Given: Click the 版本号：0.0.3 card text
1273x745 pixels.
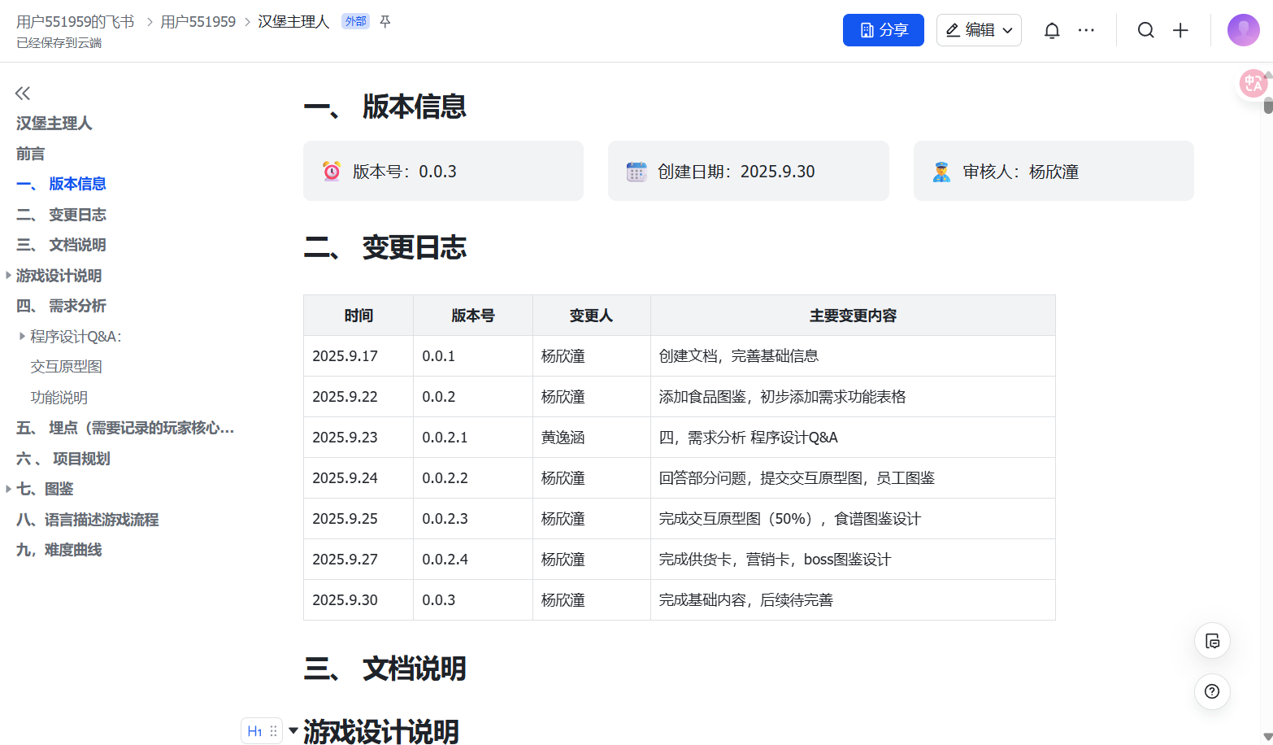Looking at the screenshot, I should 405,172.
